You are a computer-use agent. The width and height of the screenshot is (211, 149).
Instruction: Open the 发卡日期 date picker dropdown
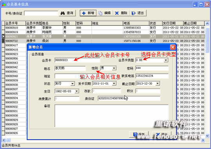(x=114, y=83)
